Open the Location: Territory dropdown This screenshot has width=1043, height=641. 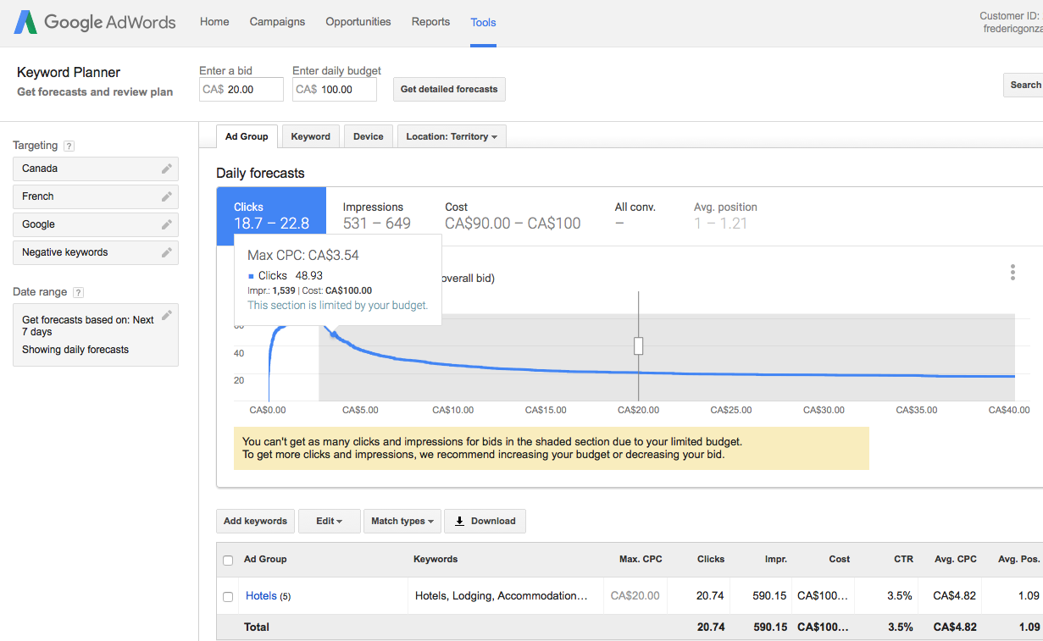(452, 136)
